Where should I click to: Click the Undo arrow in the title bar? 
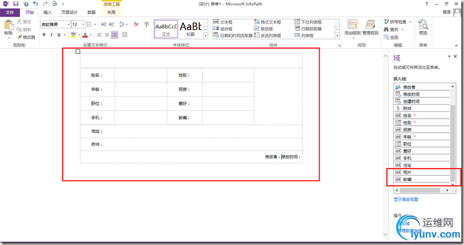pos(36,4)
